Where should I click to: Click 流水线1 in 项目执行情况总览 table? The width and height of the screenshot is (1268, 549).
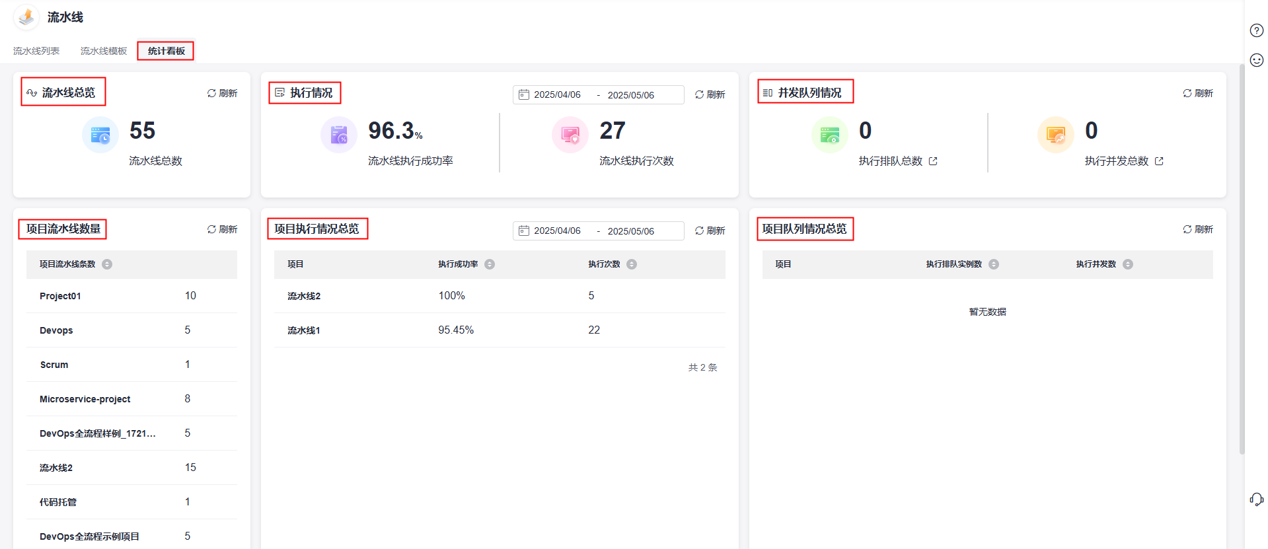pyautogui.click(x=304, y=330)
